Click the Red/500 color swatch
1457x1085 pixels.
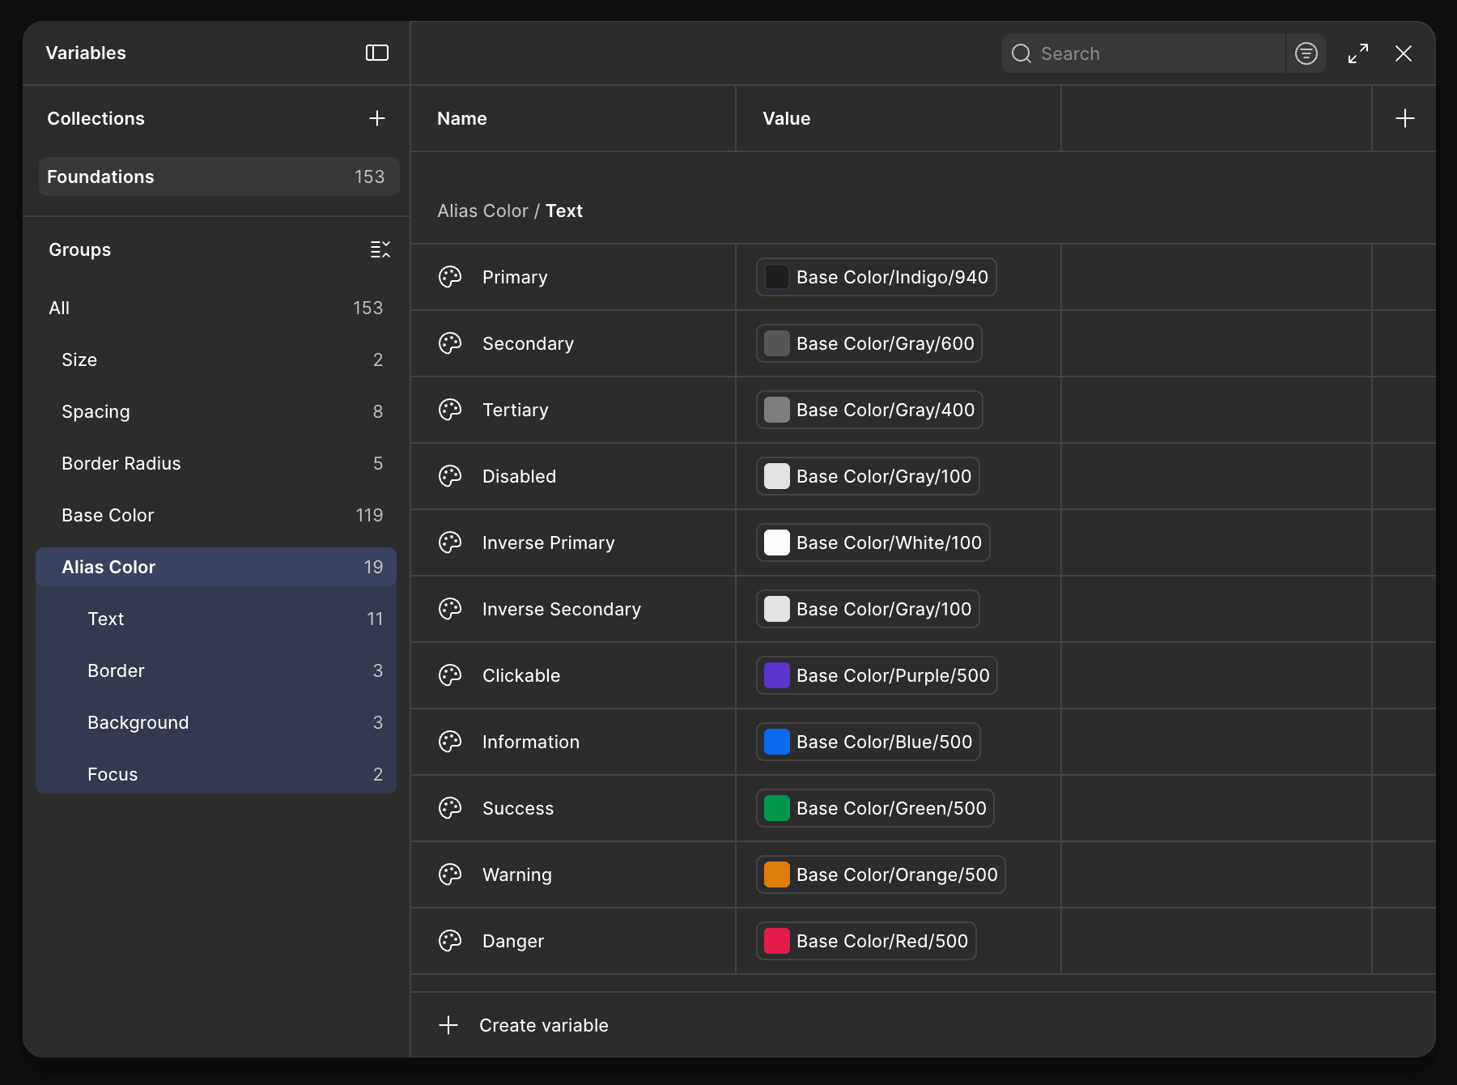(777, 941)
